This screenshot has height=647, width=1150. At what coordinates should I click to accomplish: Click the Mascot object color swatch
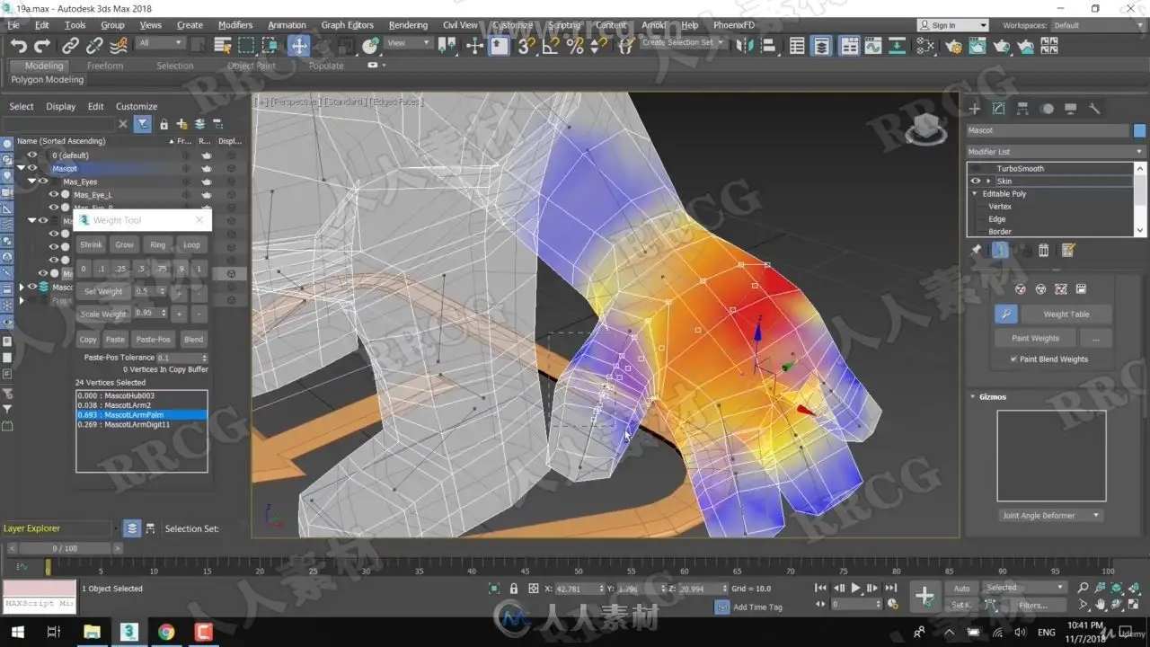[1139, 131]
